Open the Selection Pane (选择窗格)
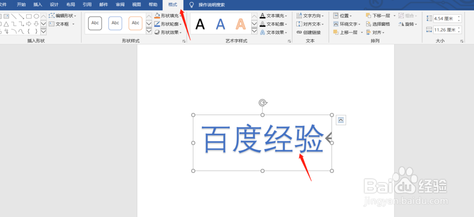Image resolution: width=474 pixels, height=217 pixels. point(378,24)
